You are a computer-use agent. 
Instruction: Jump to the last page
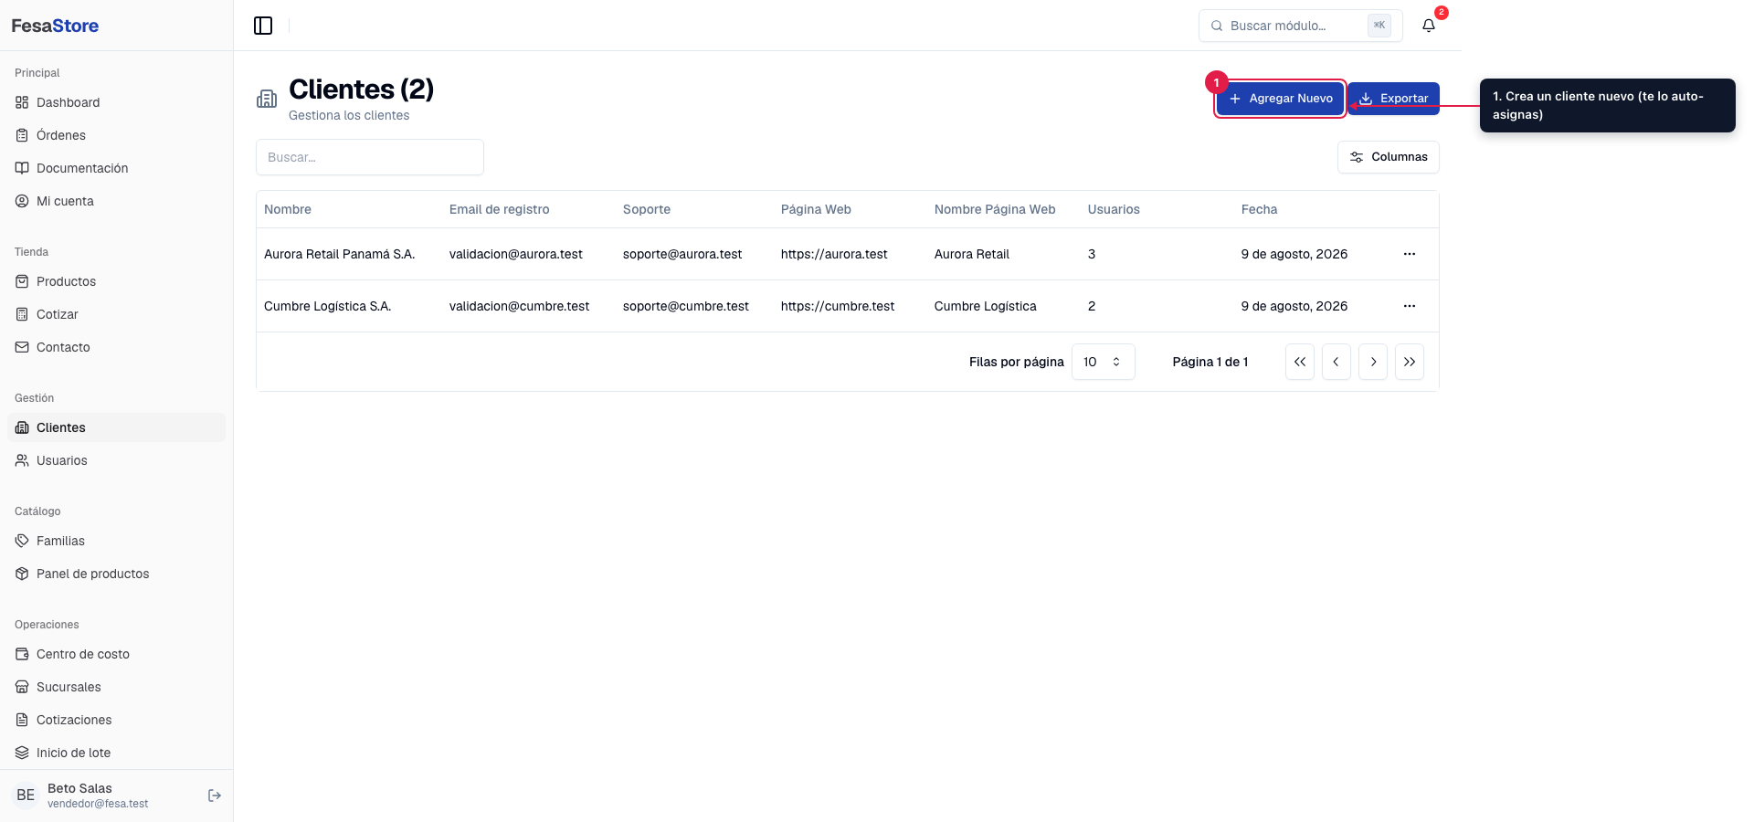click(x=1410, y=362)
